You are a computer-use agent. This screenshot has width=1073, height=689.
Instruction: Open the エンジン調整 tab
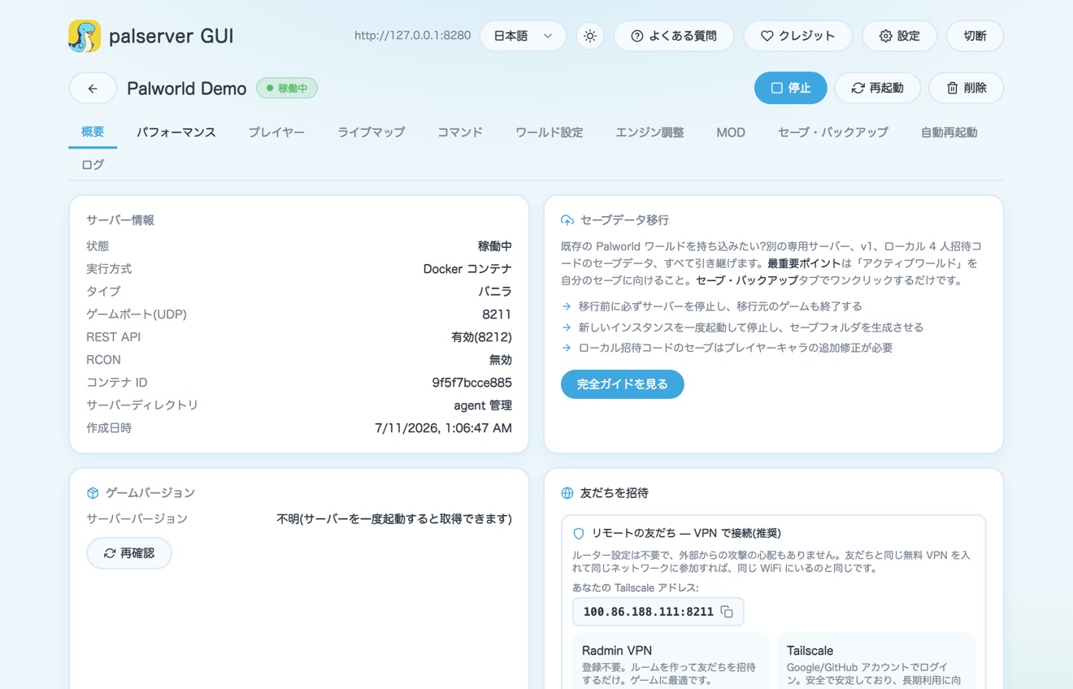(x=649, y=132)
